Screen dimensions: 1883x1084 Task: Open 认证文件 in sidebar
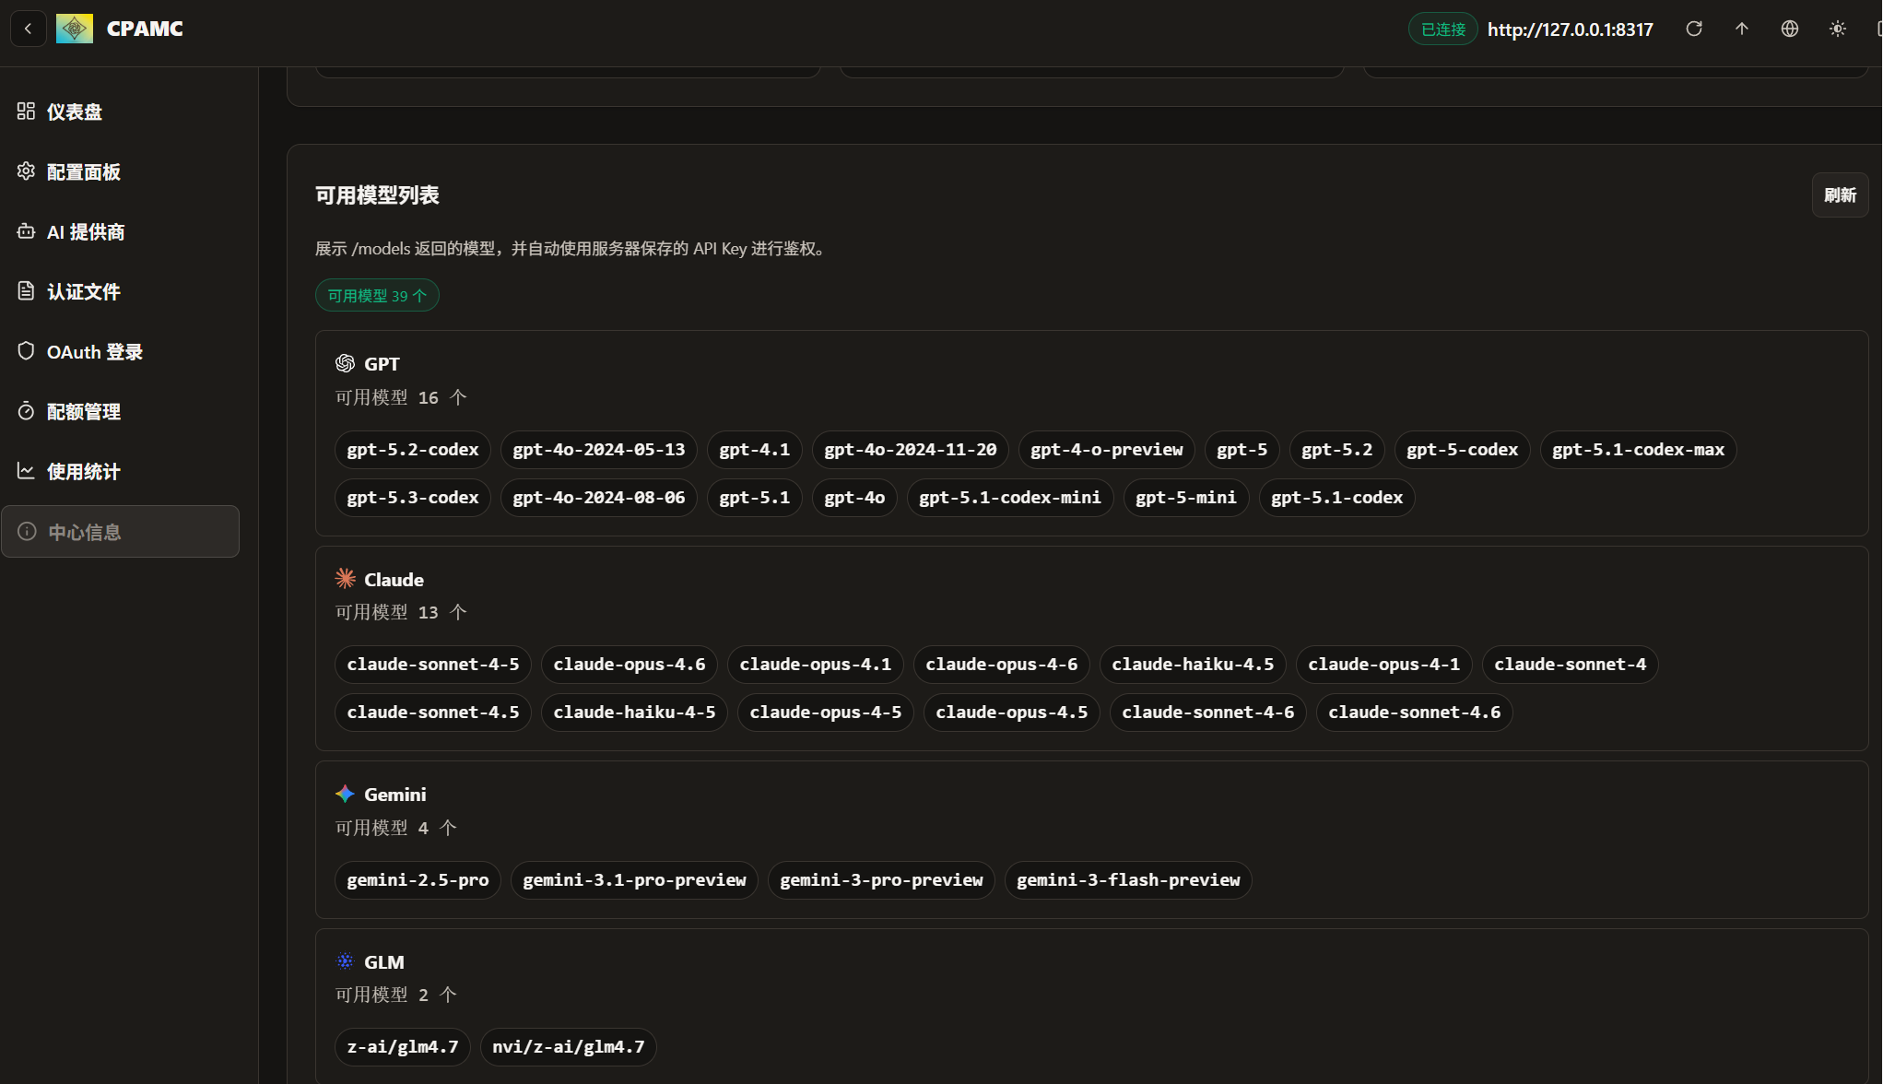pos(83,291)
